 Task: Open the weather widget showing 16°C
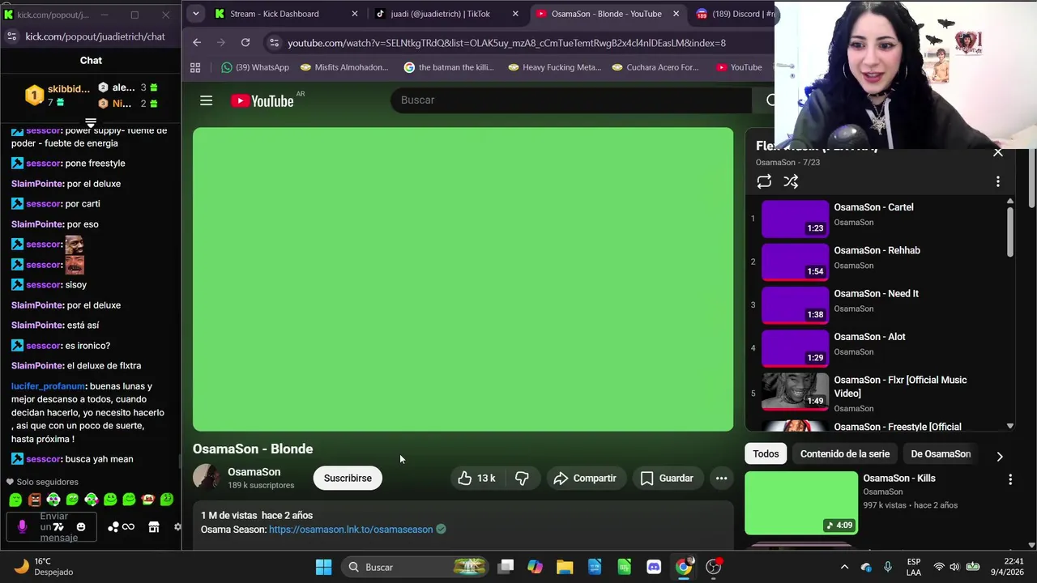45,567
